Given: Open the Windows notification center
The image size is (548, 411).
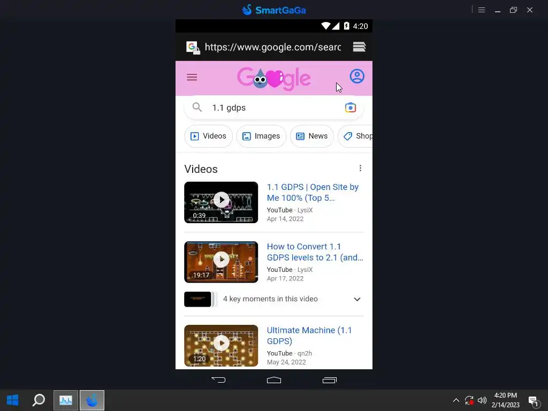Looking at the screenshot, I should (x=534, y=400).
